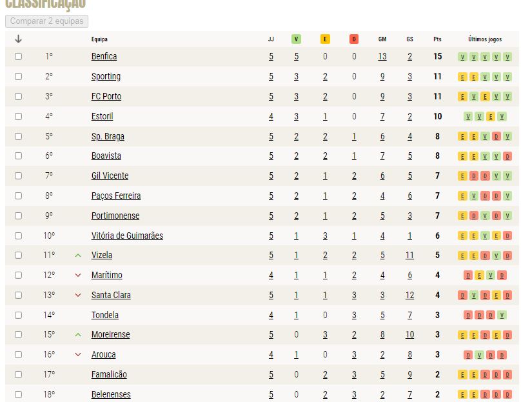
Task: Click the yellow E draws column header
Action: [325, 39]
